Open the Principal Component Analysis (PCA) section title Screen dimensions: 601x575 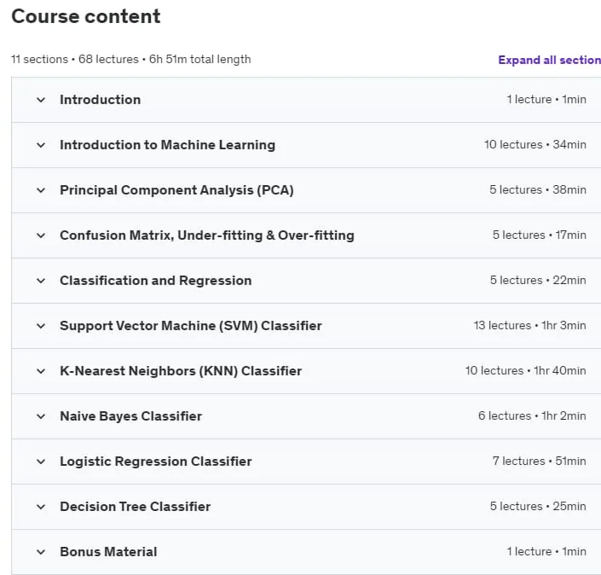(176, 190)
